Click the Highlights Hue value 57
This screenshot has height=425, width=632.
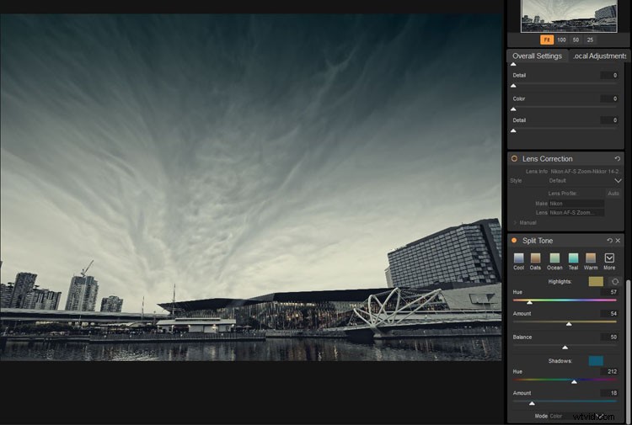[609, 292]
